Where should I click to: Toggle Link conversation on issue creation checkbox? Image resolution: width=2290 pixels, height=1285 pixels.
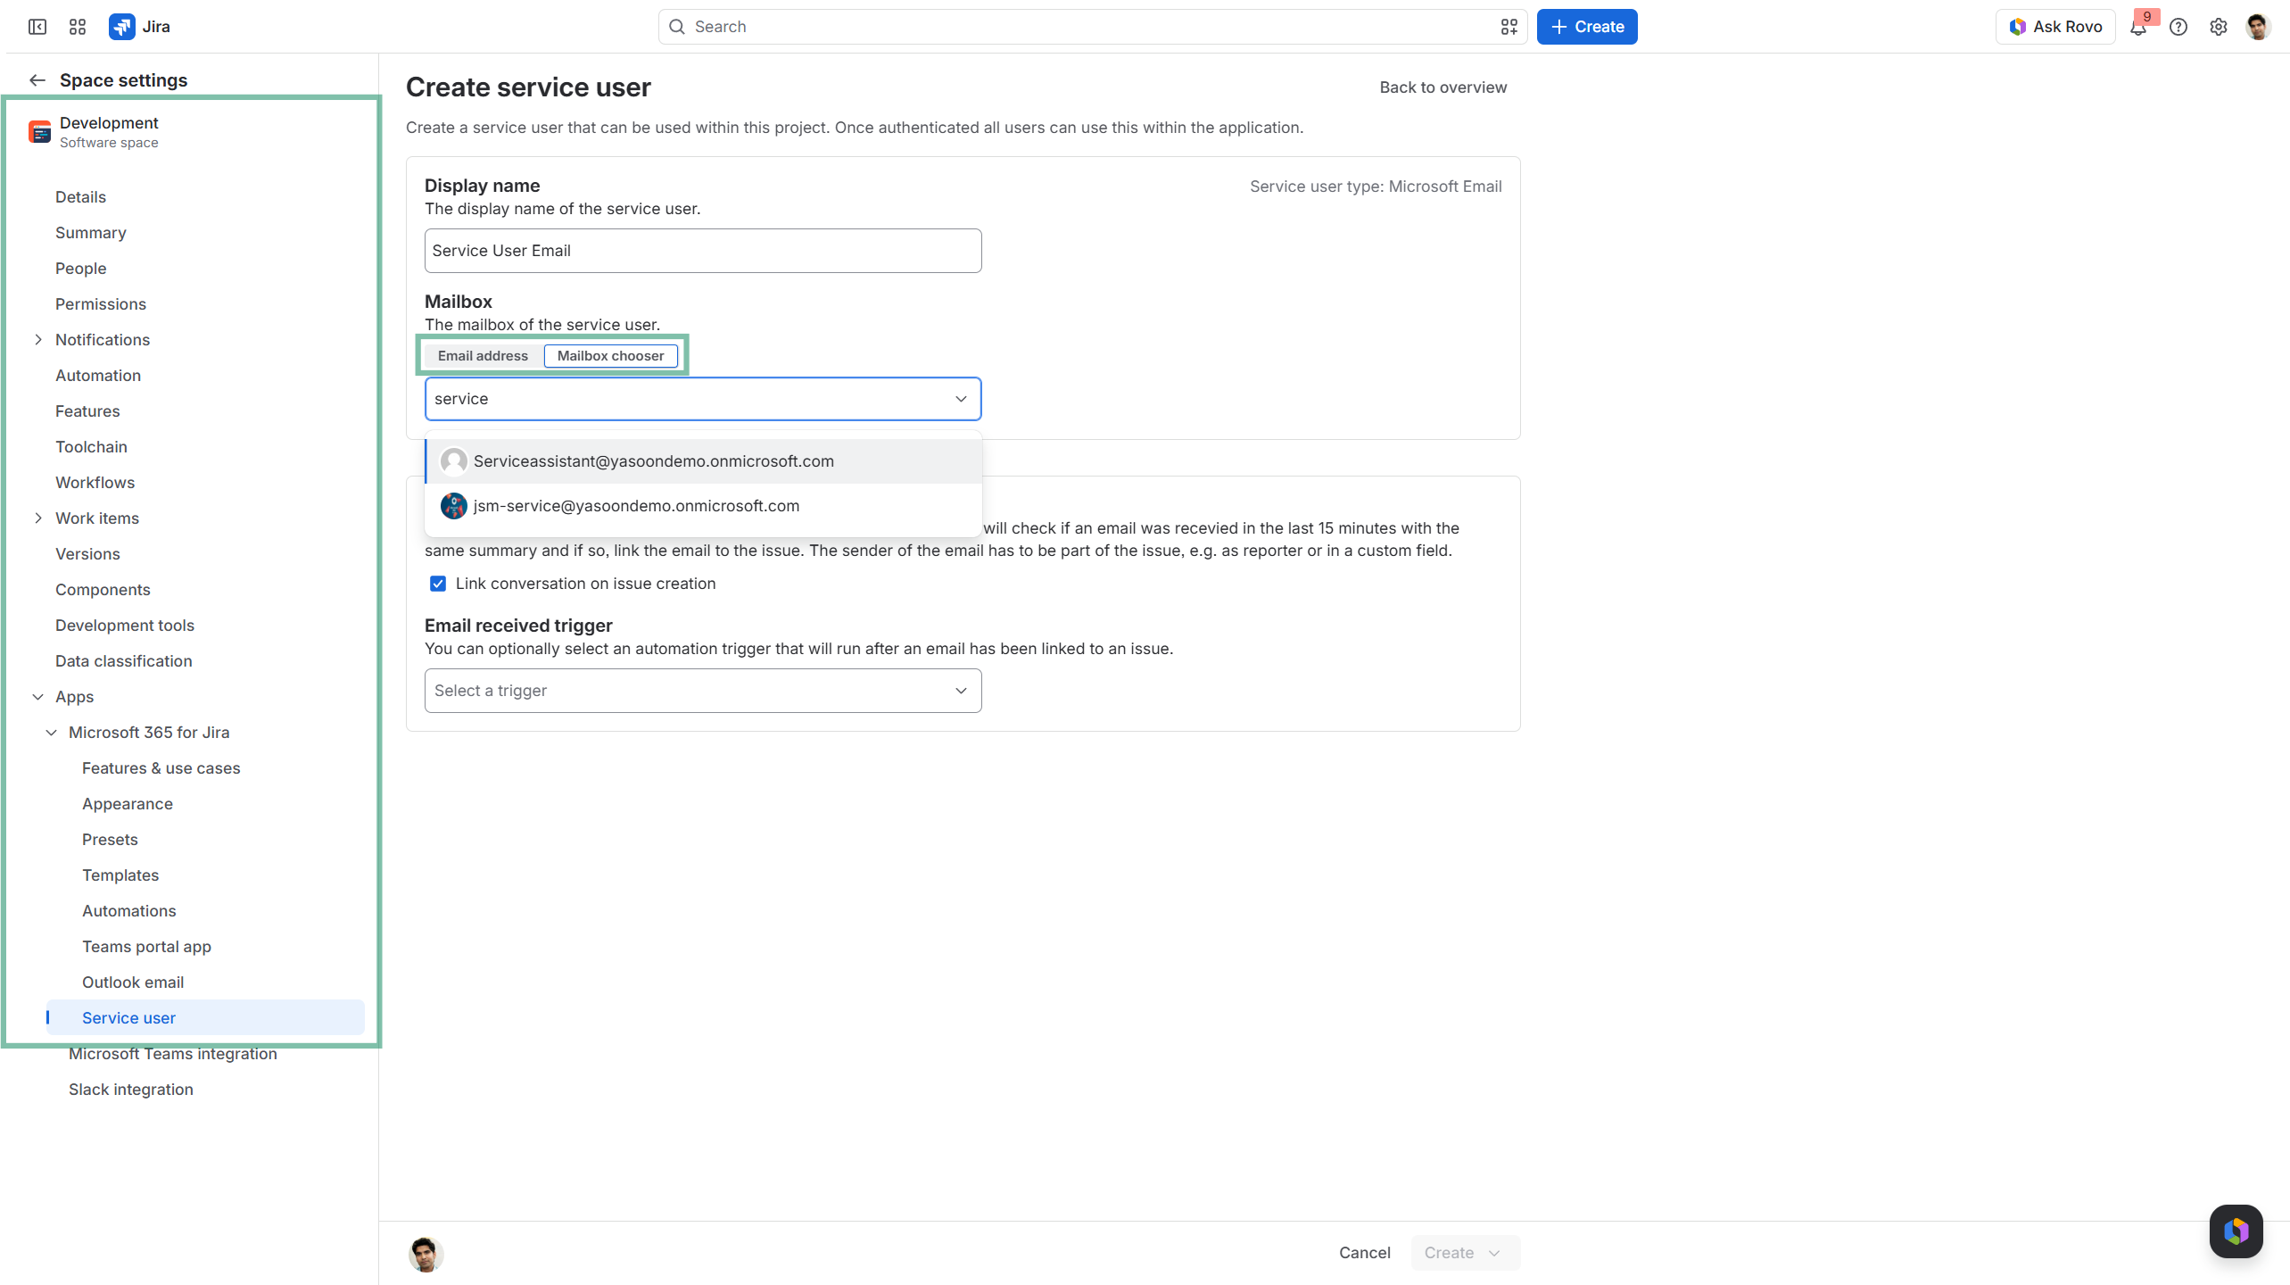point(438,584)
